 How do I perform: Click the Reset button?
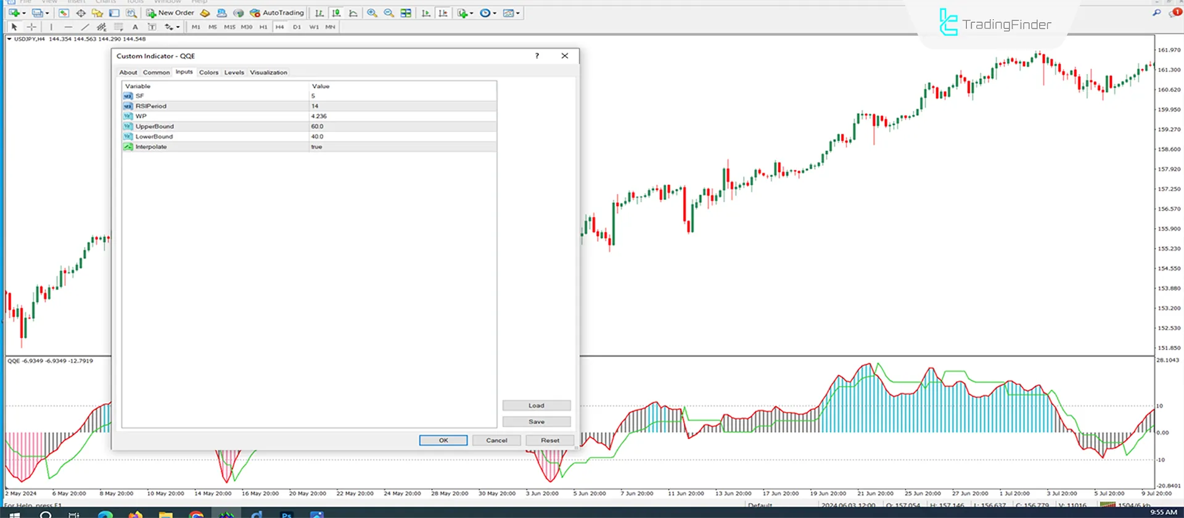[549, 440]
